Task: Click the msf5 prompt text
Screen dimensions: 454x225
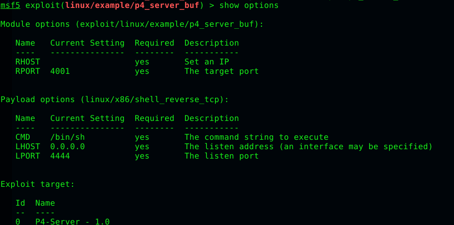Action: pos(10,5)
